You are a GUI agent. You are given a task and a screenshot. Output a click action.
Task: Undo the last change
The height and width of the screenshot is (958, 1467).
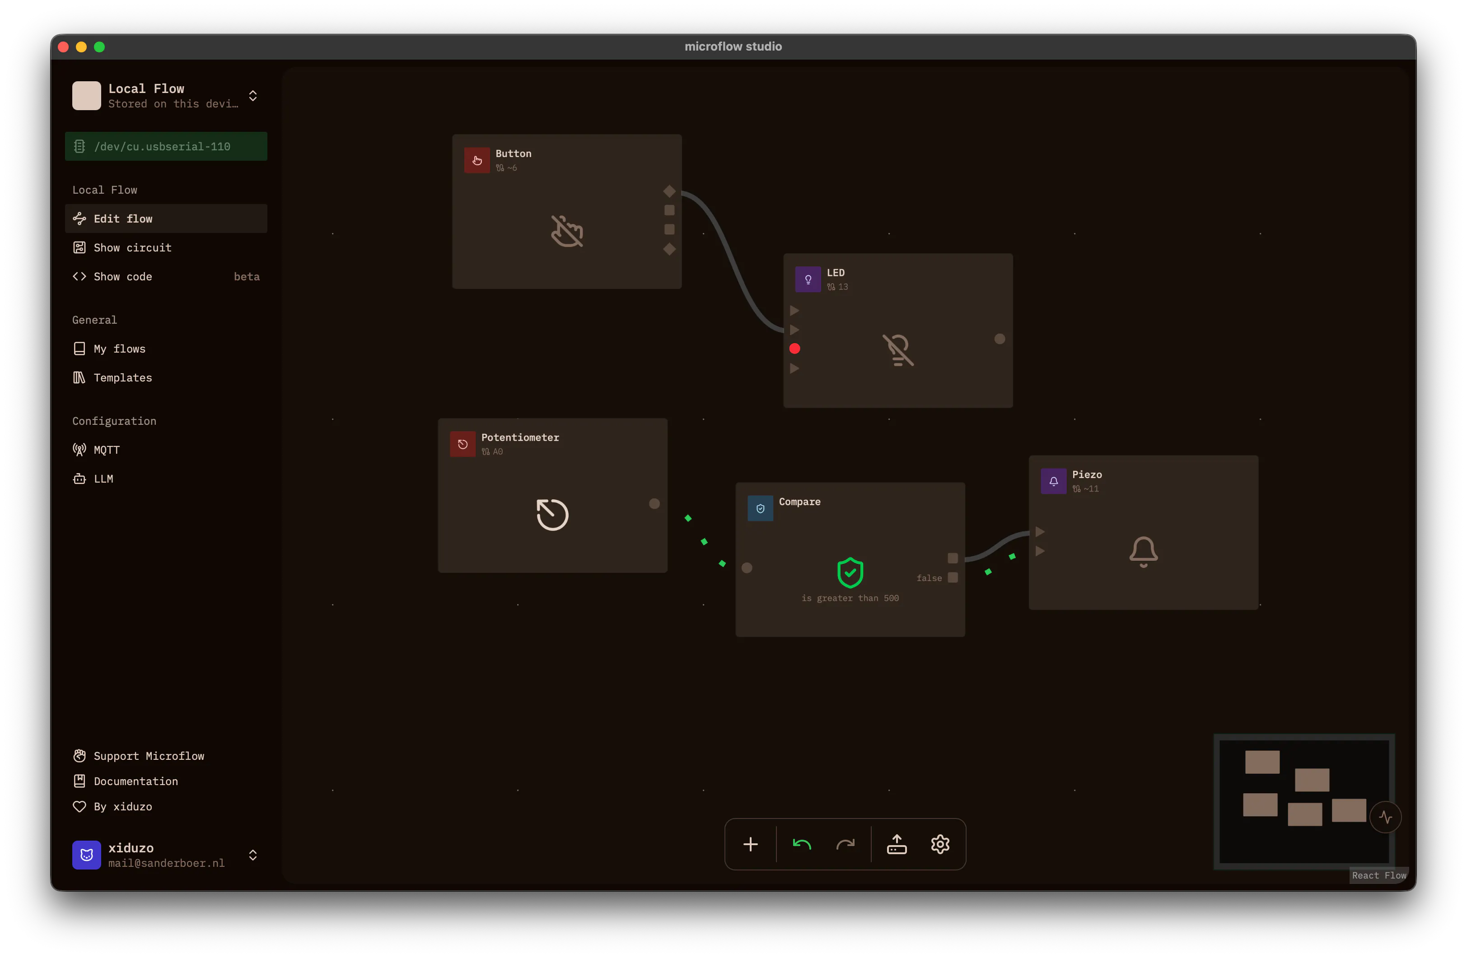801,844
